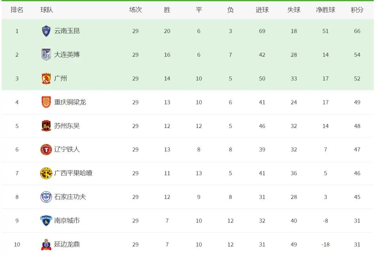This screenshot has height=256, width=379.
Task: Open the 辽宁铁人 round logo
Action: coord(46,149)
